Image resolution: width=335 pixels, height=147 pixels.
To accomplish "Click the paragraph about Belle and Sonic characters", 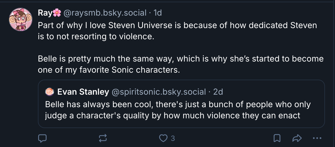I will point(181,64).
